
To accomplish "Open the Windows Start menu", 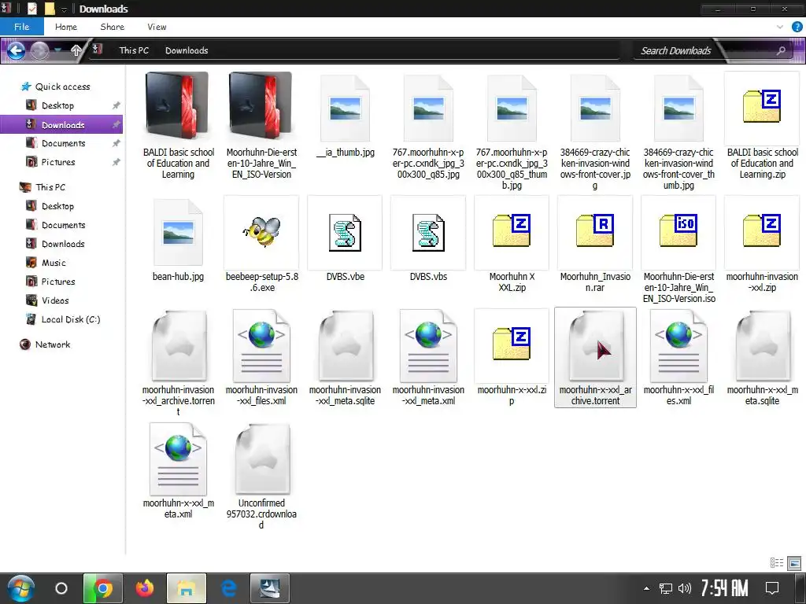I will point(20,588).
